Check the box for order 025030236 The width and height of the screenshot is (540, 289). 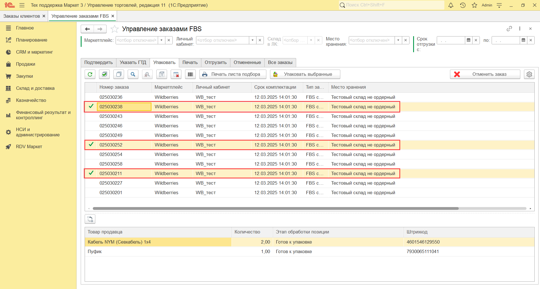point(91,97)
